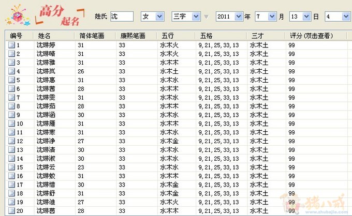Click the row icon for entry 13

click(12, 150)
